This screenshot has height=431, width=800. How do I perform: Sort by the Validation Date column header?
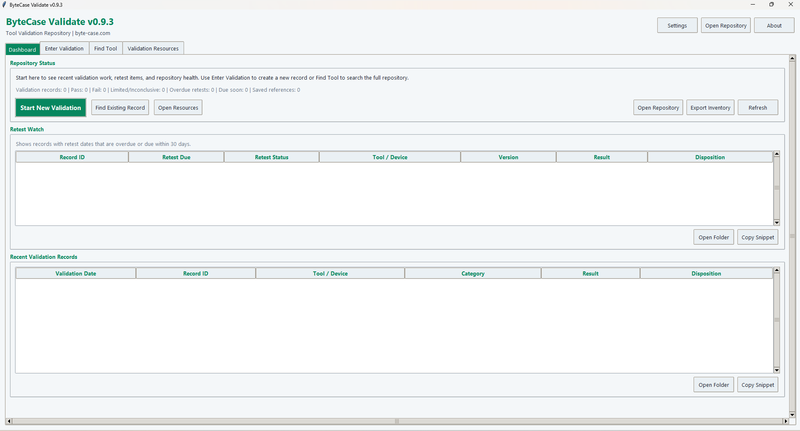[76, 273]
